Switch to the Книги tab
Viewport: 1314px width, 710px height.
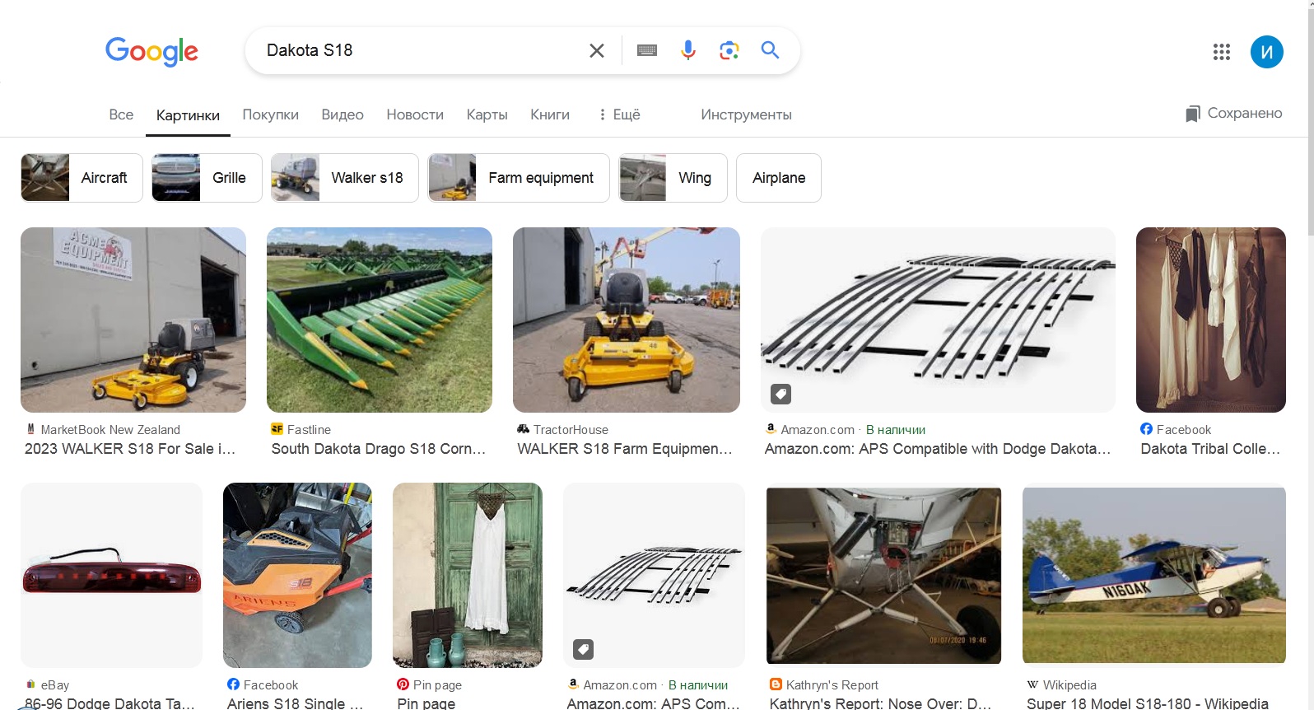pyautogui.click(x=550, y=114)
